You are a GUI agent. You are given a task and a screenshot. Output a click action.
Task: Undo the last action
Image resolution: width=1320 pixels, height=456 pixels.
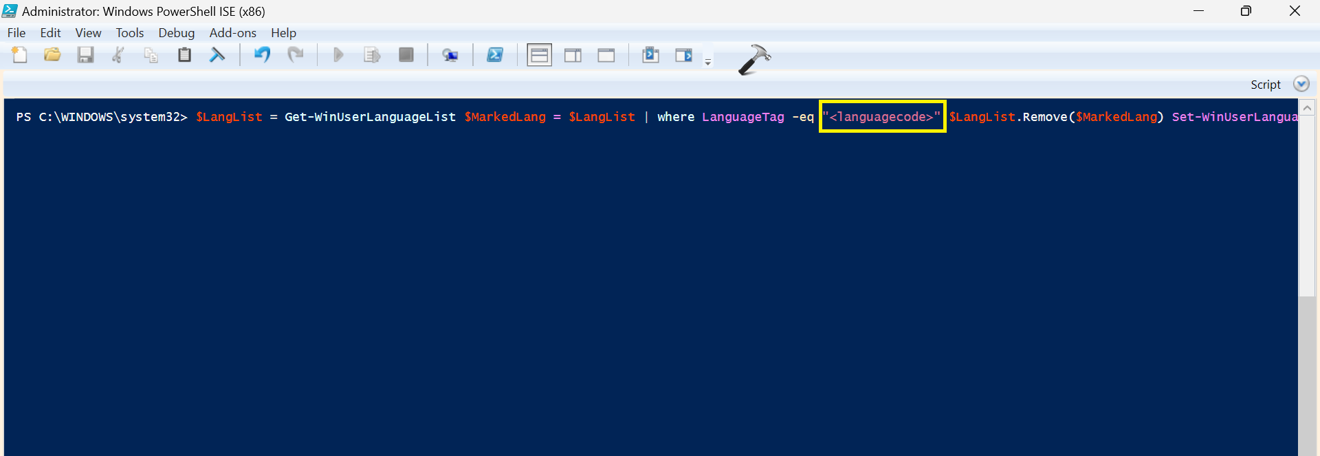point(262,55)
